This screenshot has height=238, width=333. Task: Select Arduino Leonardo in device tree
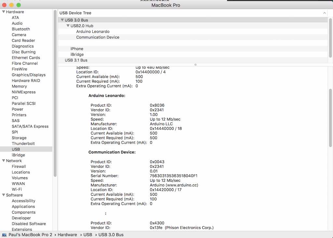coord(93,32)
